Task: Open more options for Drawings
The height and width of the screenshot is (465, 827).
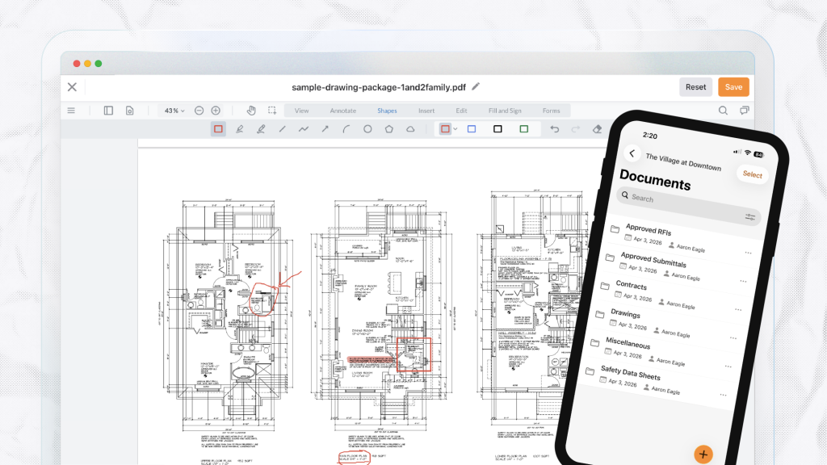Action: click(x=733, y=338)
